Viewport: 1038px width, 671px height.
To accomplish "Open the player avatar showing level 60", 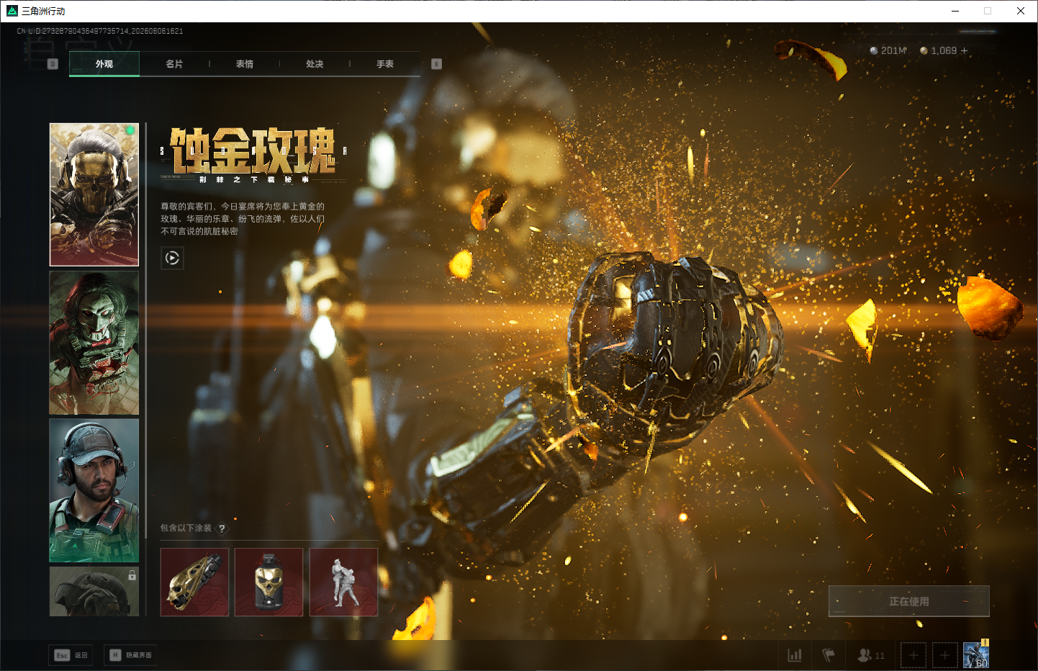I will coord(976,655).
